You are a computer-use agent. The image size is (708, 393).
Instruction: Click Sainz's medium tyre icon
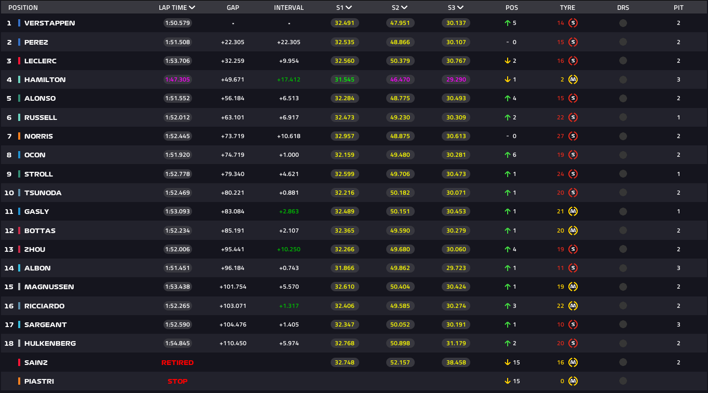click(573, 362)
